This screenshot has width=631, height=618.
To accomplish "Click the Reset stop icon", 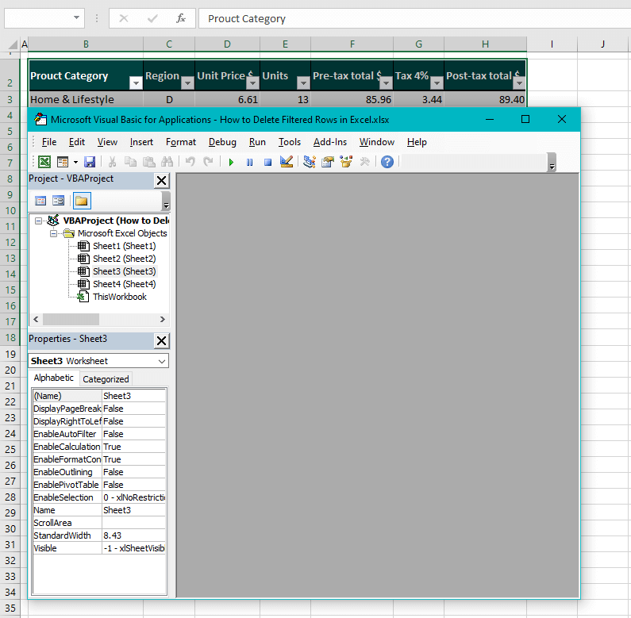I will click(x=267, y=162).
